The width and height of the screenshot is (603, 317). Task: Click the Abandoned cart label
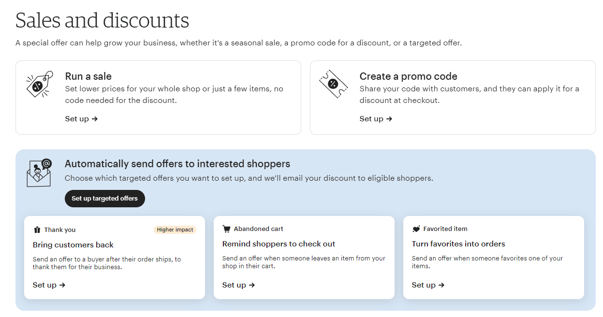click(259, 229)
